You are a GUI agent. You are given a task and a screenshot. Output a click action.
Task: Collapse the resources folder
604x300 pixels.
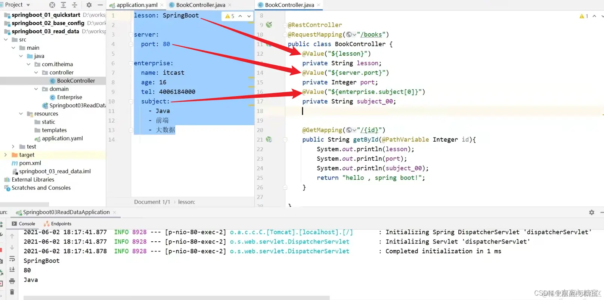(x=21, y=114)
